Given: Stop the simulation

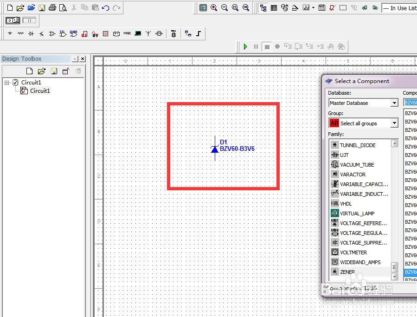Looking at the screenshot, I should (x=267, y=47).
